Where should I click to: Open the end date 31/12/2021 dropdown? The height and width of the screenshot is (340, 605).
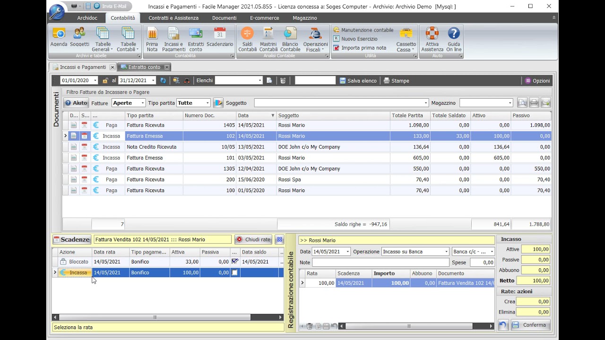coord(153,81)
